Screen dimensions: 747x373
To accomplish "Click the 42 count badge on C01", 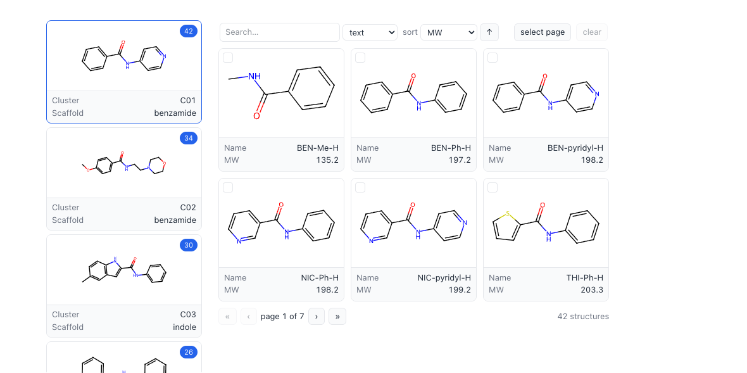I will (x=189, y=31).
